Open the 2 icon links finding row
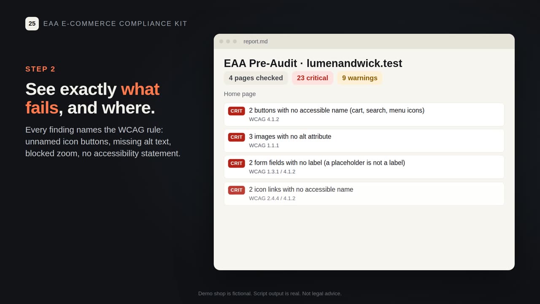The width and height of the screenshot is (540, 304). tap(364, 194)
